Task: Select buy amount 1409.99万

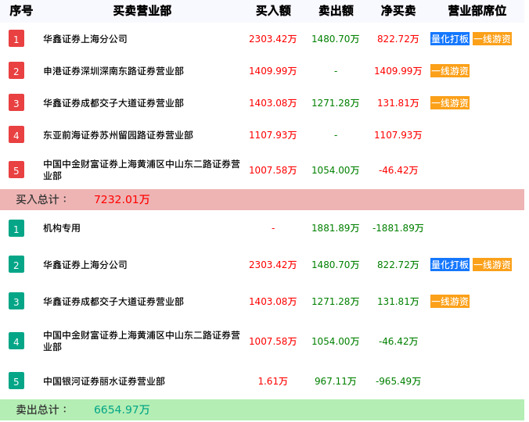Action: tap(272, 71)
